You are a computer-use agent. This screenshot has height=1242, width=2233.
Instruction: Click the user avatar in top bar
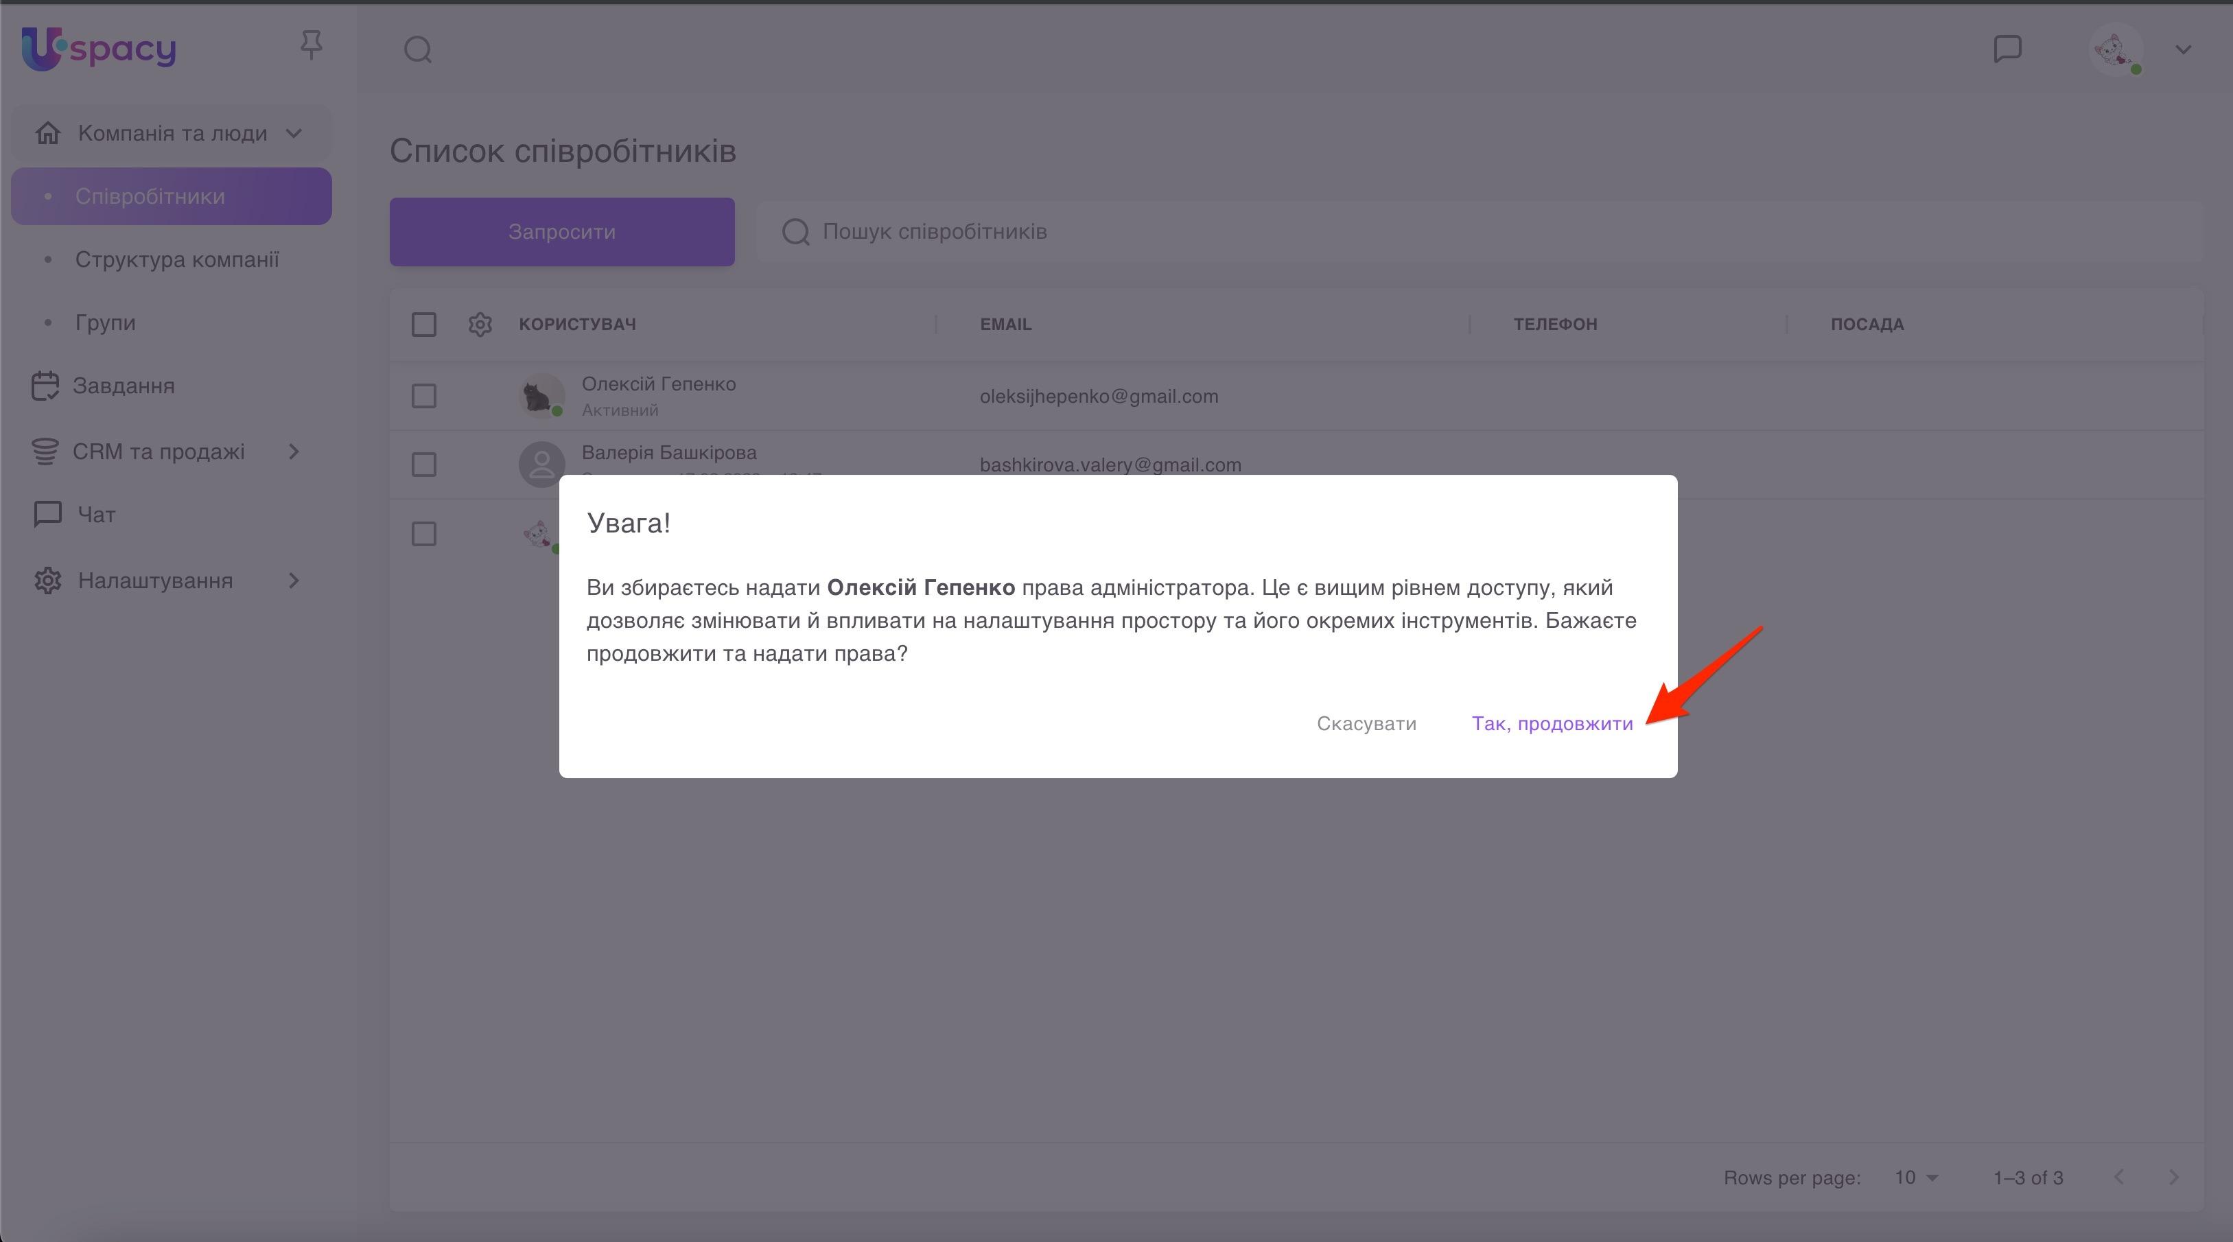click(2115, 49)
